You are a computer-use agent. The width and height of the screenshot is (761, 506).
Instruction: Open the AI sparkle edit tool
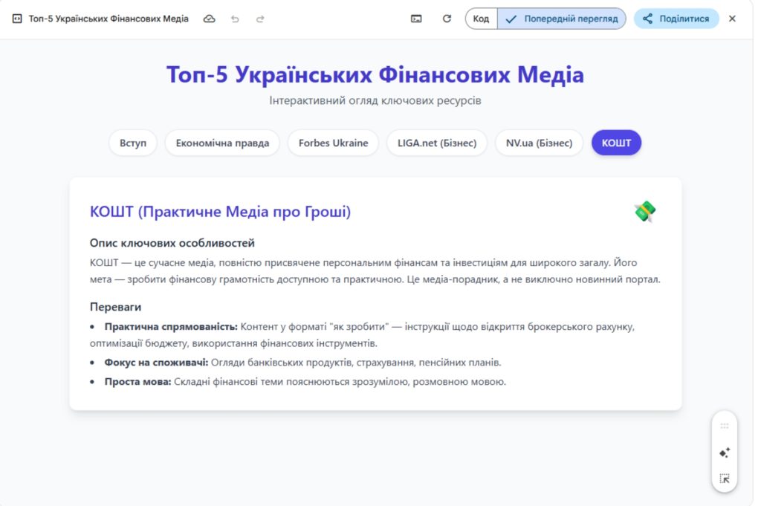(724, 452)
